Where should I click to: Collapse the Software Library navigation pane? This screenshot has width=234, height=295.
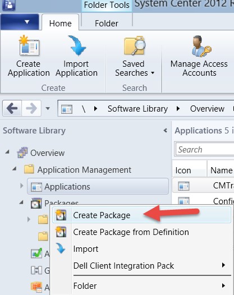[x=166, y=130]
